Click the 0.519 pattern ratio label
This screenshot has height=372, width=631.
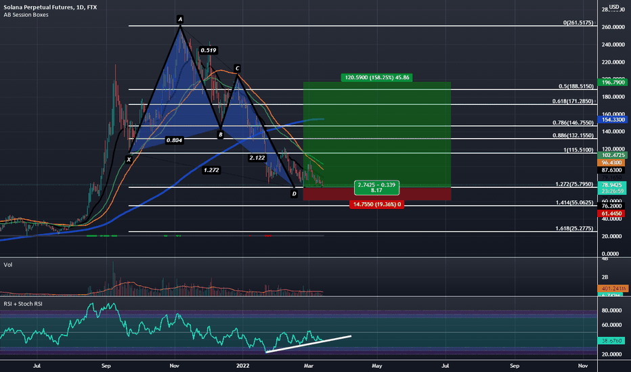pyautogui.click(x=209, y=50)
